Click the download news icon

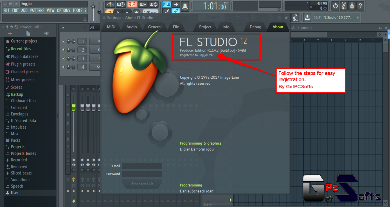coord(307,17)
